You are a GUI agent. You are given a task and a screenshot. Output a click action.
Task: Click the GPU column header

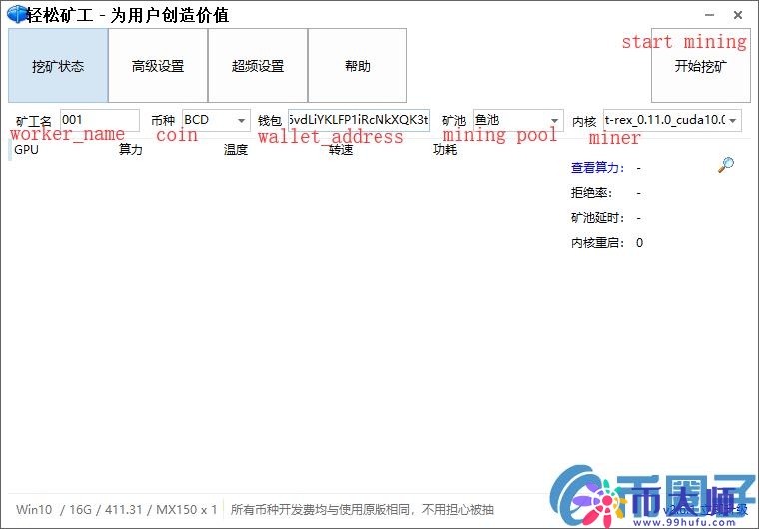point(26,149)
